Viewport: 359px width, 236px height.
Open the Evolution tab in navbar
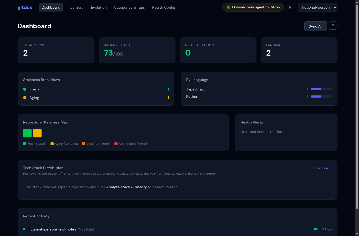pyautogui.click(x=99, y=7)
